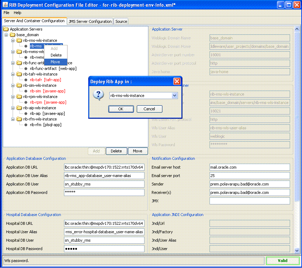Select rib-rfm [plsql-app] tree item
The width and height of the screenshot is (302, 268).
tap(46, 125)
